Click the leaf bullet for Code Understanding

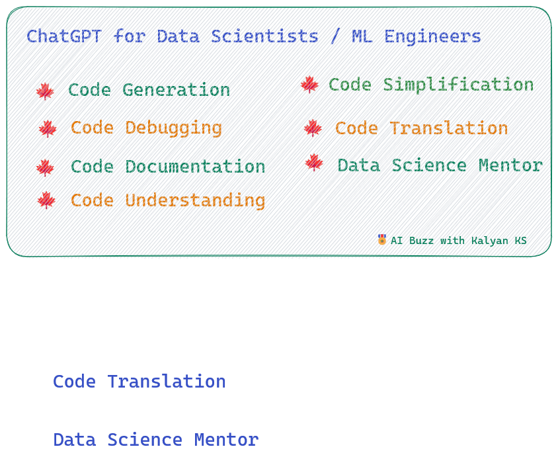pos(46,200)
